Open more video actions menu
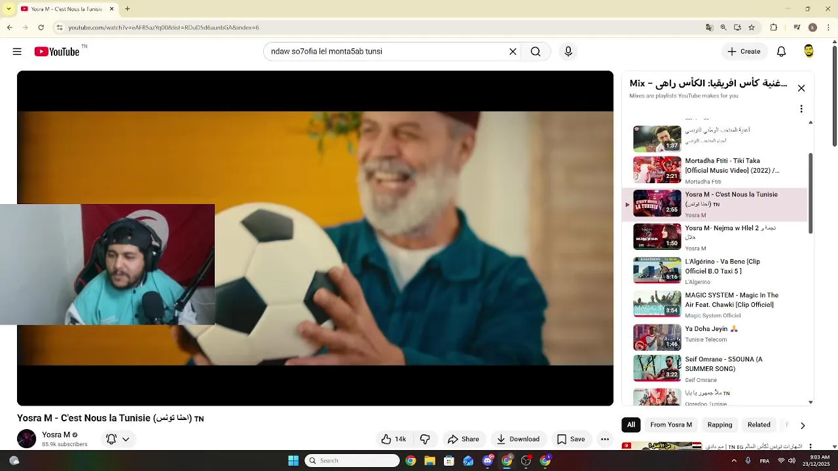 click(x=605, y=439)
